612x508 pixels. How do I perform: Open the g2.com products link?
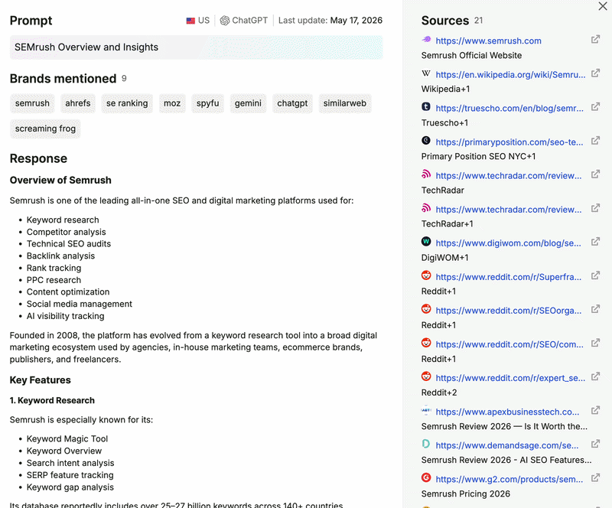point(509,479)
